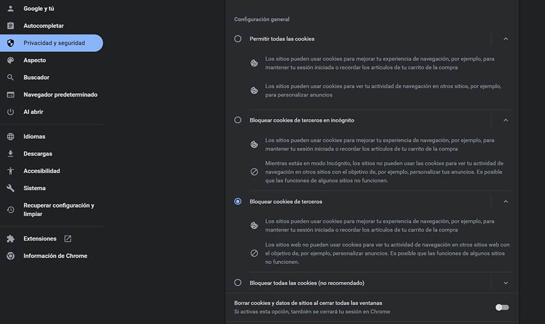Open Recuperar configuración y limpiar
The image size is (545, 324).
(x=59, y=210)
